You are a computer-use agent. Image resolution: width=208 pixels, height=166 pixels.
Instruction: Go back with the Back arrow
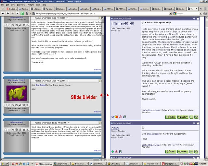coord(8,14)
